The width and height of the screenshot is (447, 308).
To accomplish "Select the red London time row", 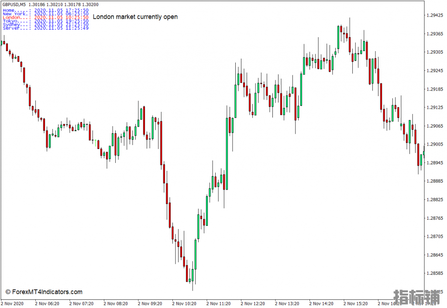I will point(45,17).
